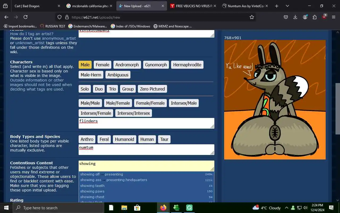Toggle the Andromorph tag button
Image resolution: width=340 pixels, height=213 pixels.
127,65
